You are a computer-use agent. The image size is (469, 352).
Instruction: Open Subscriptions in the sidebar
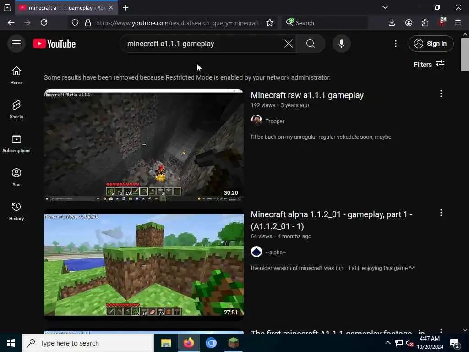pos(16,143)
